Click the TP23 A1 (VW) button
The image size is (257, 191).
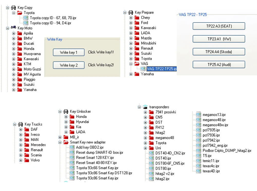click(x=219, y=39)
